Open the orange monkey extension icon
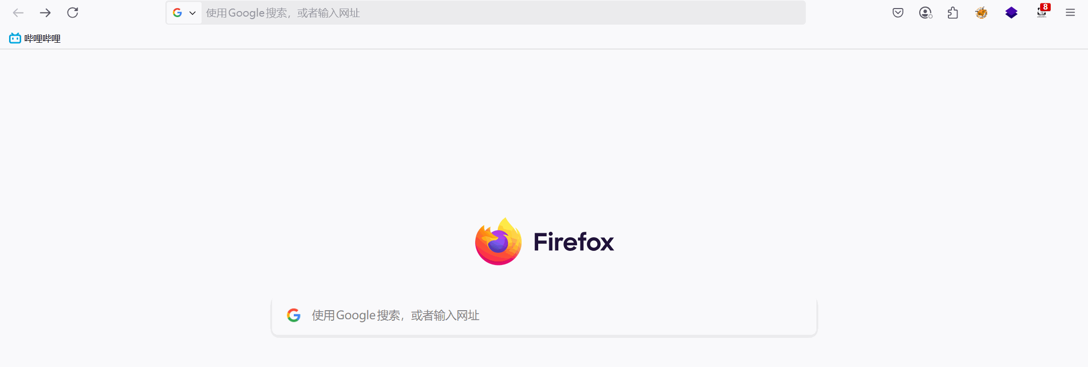 [981, 13]
